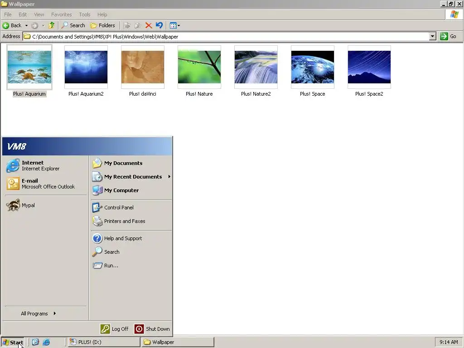Click the Copy To toolbar icon

tap(137, 25)
